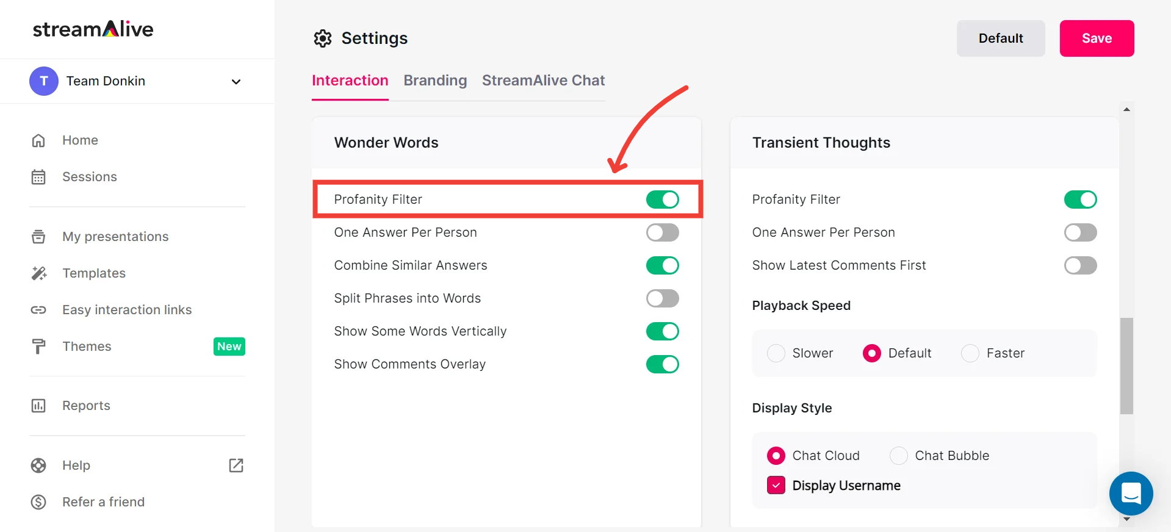Image resolution: width=1171 pixels, height=532 pixels.
Task: Click the Templates magic wand icon
Action: click(38, 273)
